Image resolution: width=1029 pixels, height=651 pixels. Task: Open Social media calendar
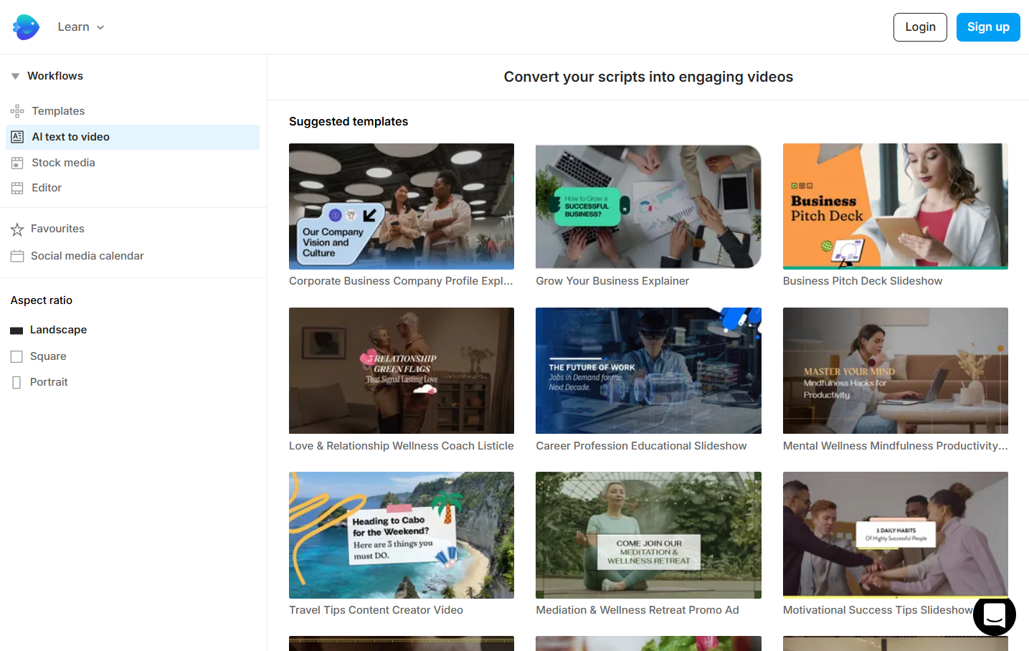point(87,256)
